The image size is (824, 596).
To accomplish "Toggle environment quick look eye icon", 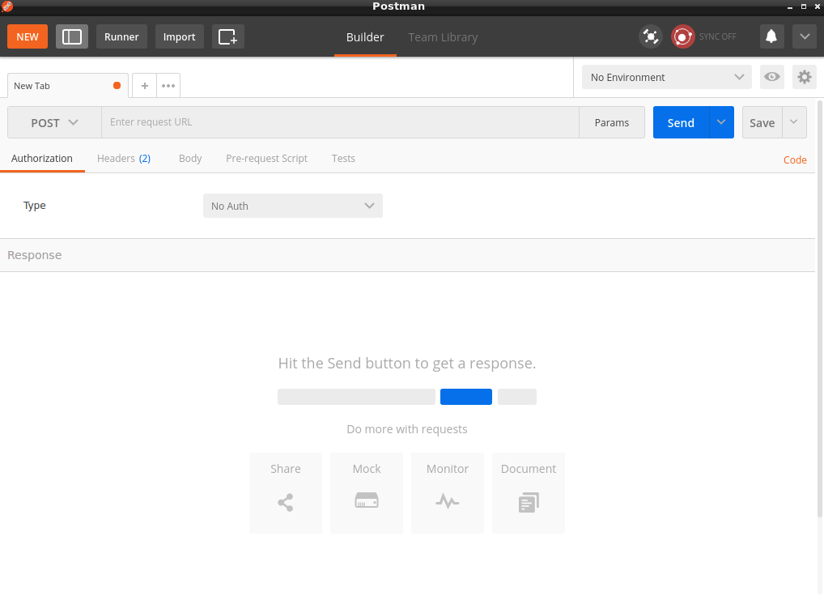I will [771, 77].
